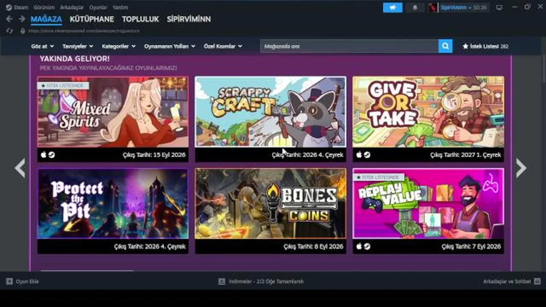Click the Steam logo in the title bar
Image resolution: width=546 pixels, height=307 pixels.
[9, 7]
